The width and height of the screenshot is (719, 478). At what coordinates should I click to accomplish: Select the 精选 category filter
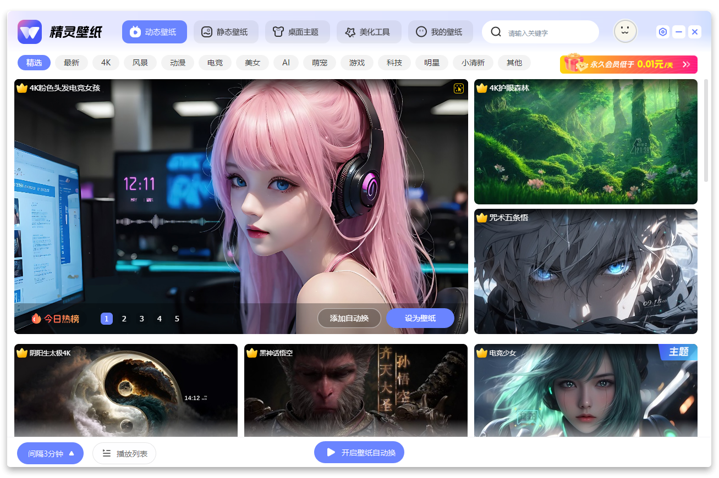coord(34,63)
